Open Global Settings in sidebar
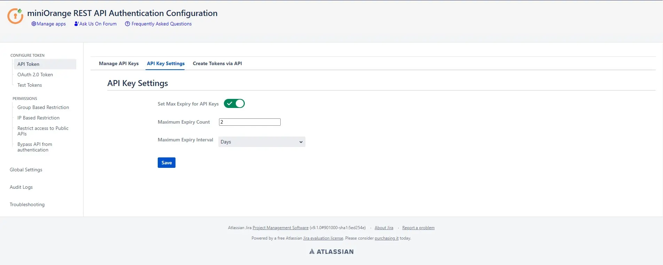Screen dimensions: 663x265 pyautogui.click(x=26, y=170)
